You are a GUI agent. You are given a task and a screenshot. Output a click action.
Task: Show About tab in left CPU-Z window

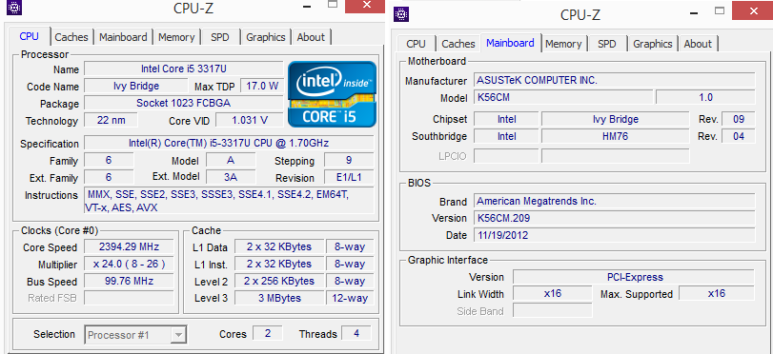tap(311, 37)
